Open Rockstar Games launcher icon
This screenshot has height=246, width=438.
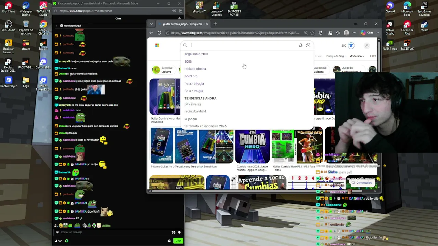[9, 46]
